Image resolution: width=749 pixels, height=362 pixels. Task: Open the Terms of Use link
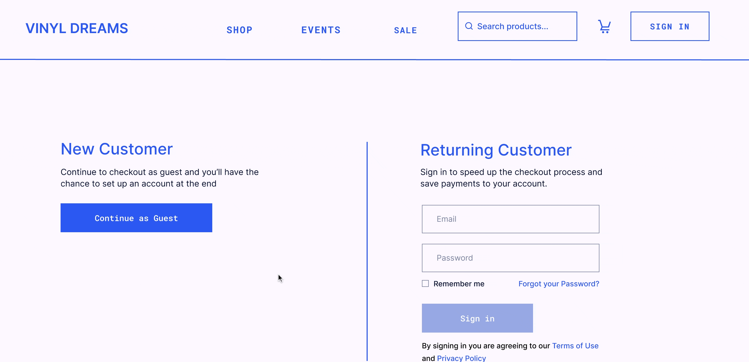(575, 346)
